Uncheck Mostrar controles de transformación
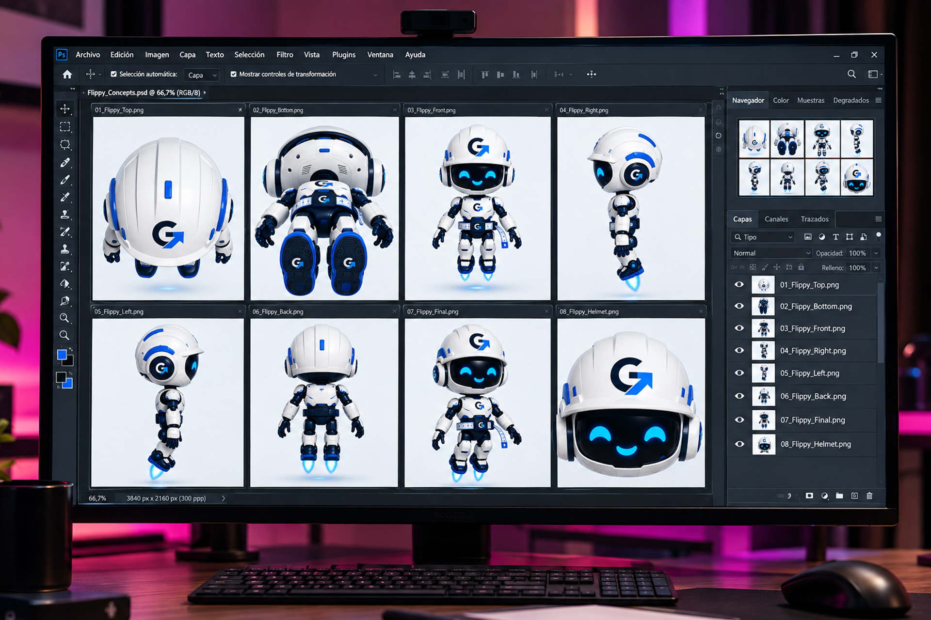931x620 pixels. 233,74
